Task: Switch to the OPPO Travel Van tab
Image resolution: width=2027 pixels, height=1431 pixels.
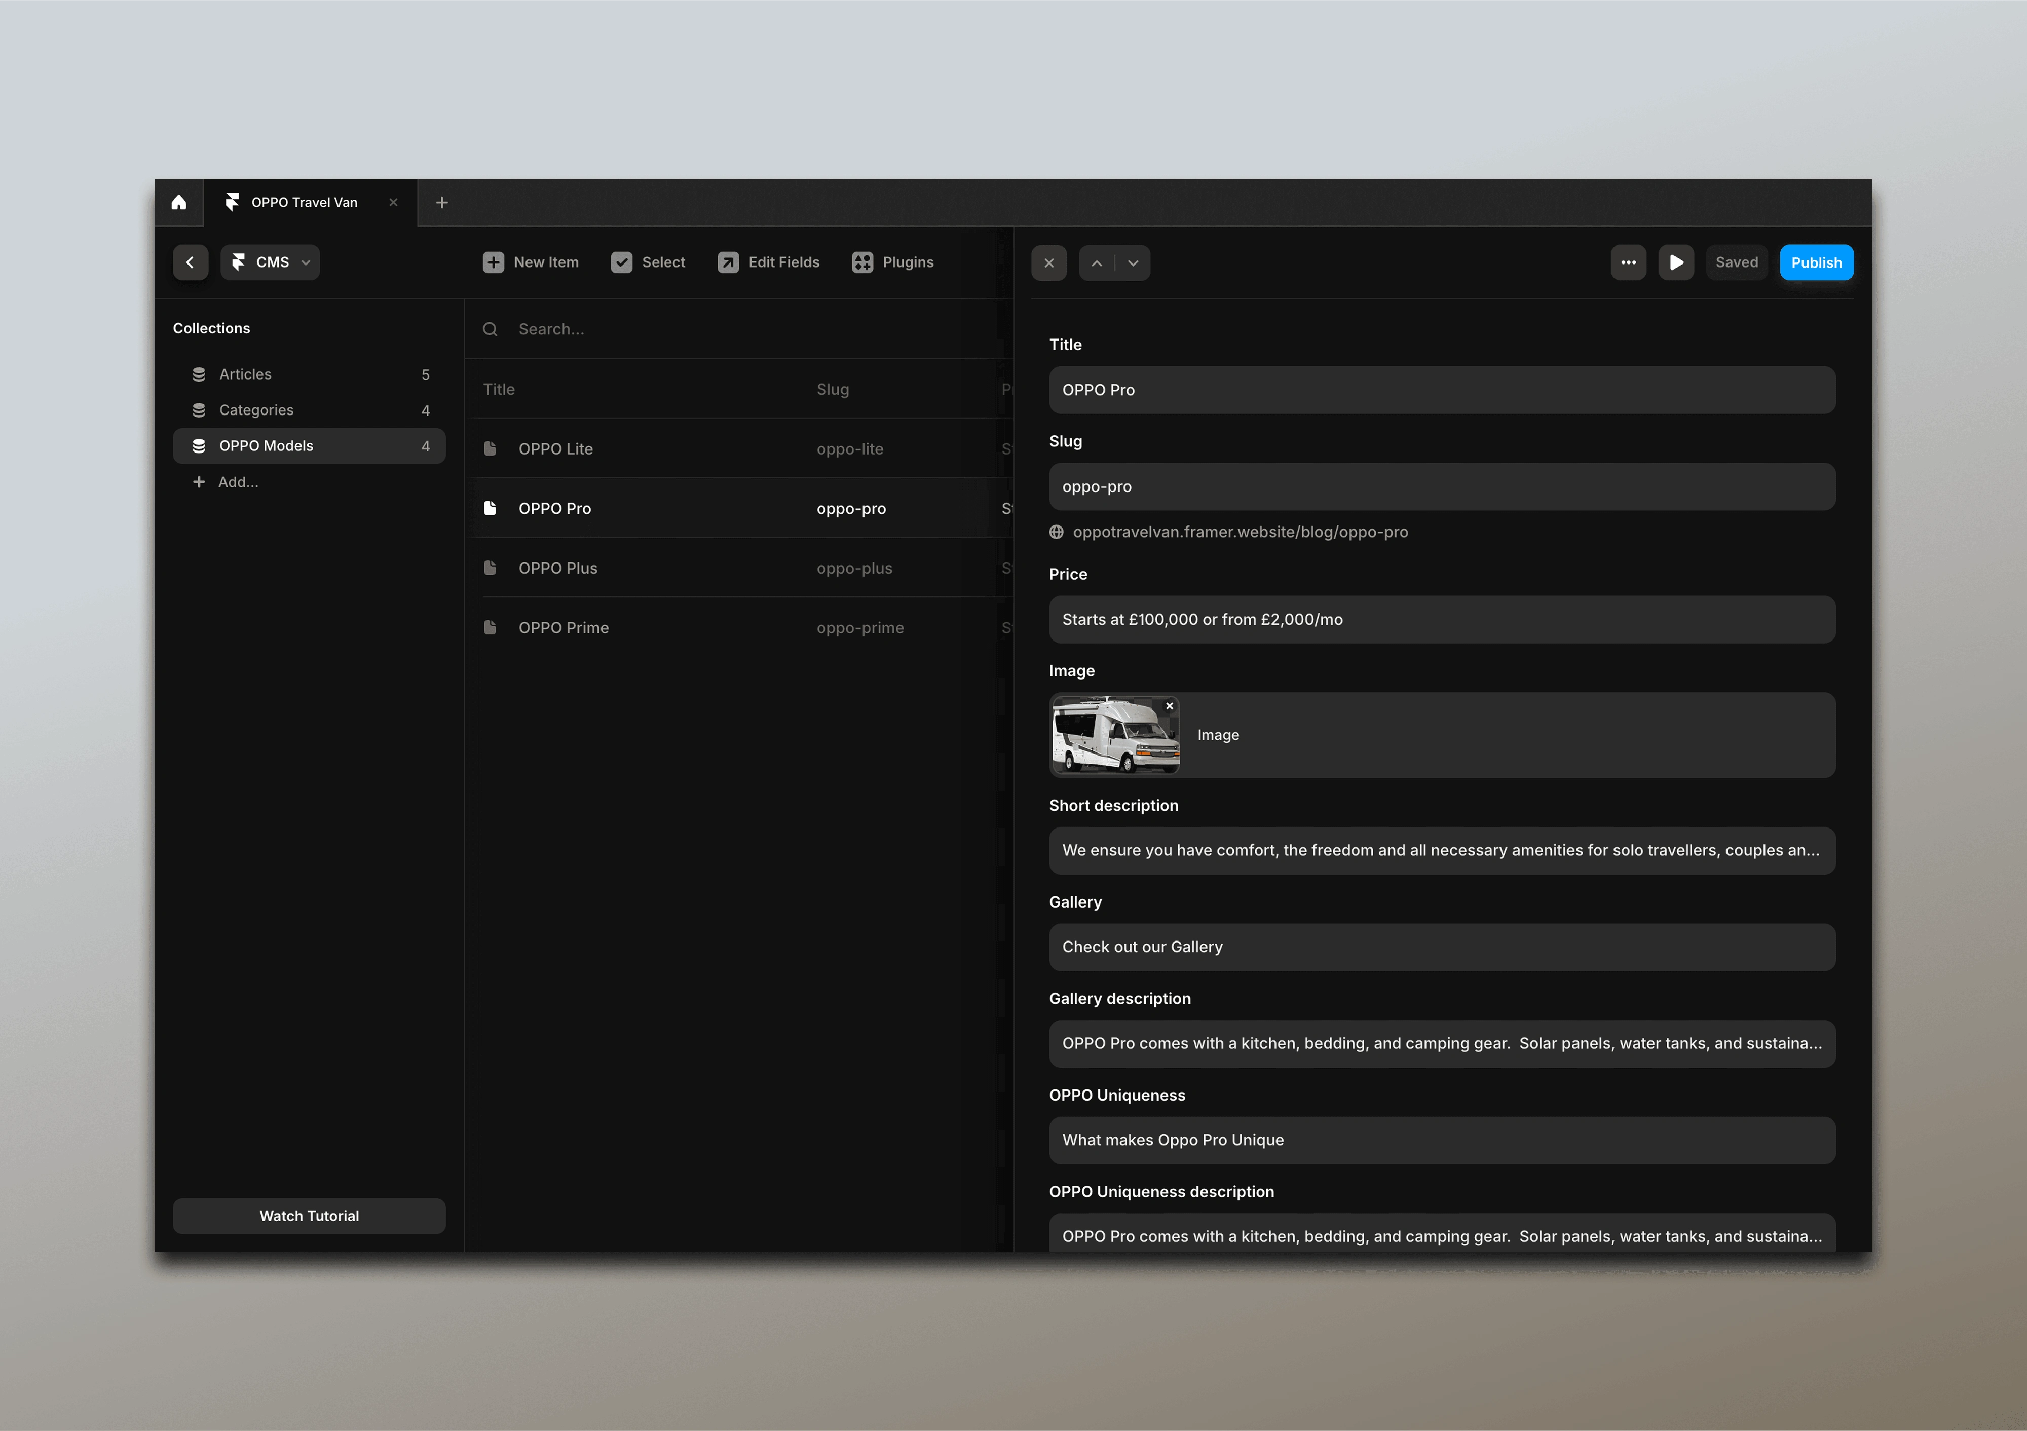Action: tap(304, 202)
